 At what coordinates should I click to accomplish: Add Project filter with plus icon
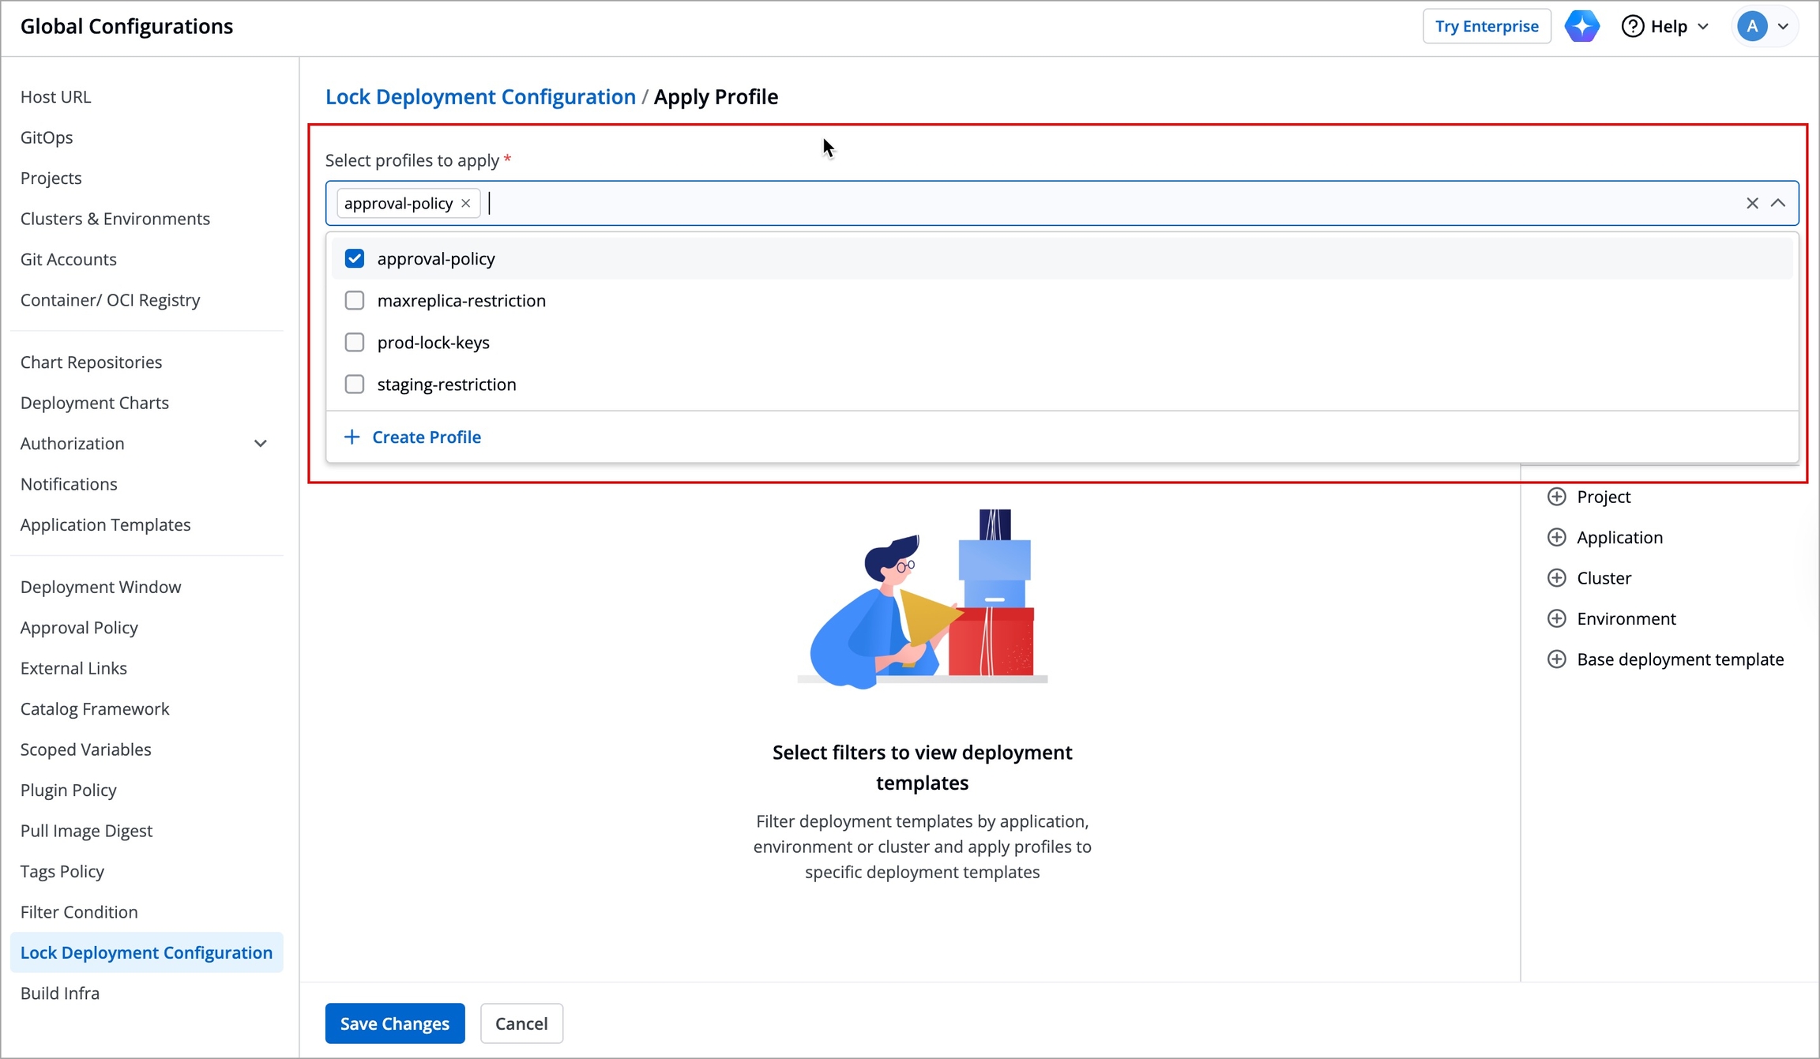(x=1556, y=497)
